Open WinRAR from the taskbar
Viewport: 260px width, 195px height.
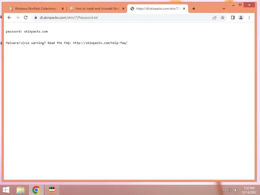pyautogui.click(x=52, y=190)
